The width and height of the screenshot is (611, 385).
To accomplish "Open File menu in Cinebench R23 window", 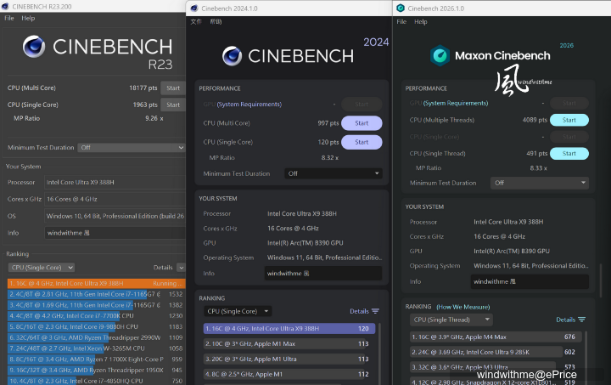I will click(x=9, y=18).
